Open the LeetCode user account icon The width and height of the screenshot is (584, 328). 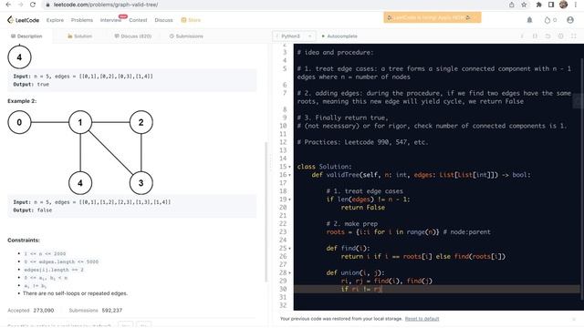[570, 20]
